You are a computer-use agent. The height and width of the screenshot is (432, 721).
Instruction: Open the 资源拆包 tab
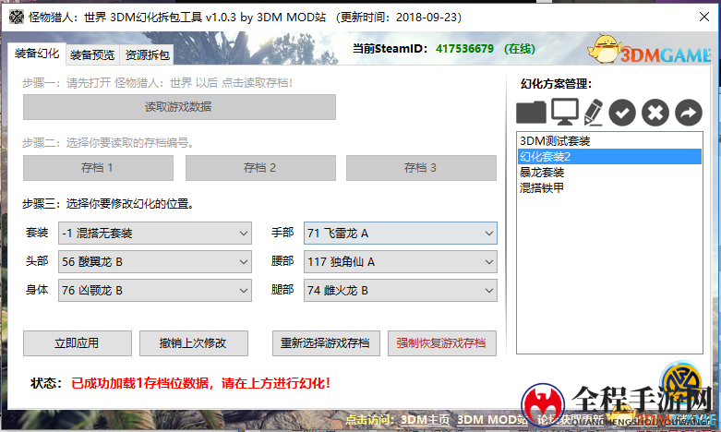pyautogui.click(x=147, y=55)
